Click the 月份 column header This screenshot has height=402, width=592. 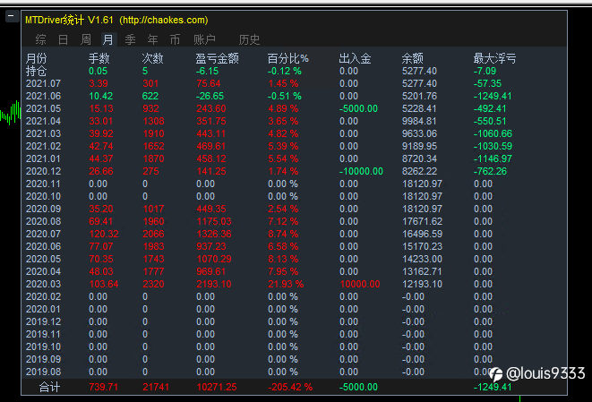(x=36, y=58)
